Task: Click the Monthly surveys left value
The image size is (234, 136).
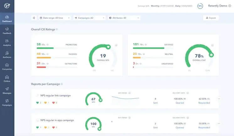Action: point(167,6)
